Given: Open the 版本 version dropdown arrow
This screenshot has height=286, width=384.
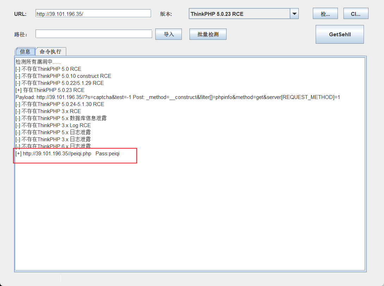Looking at the screenshot, I should [295, 14].
